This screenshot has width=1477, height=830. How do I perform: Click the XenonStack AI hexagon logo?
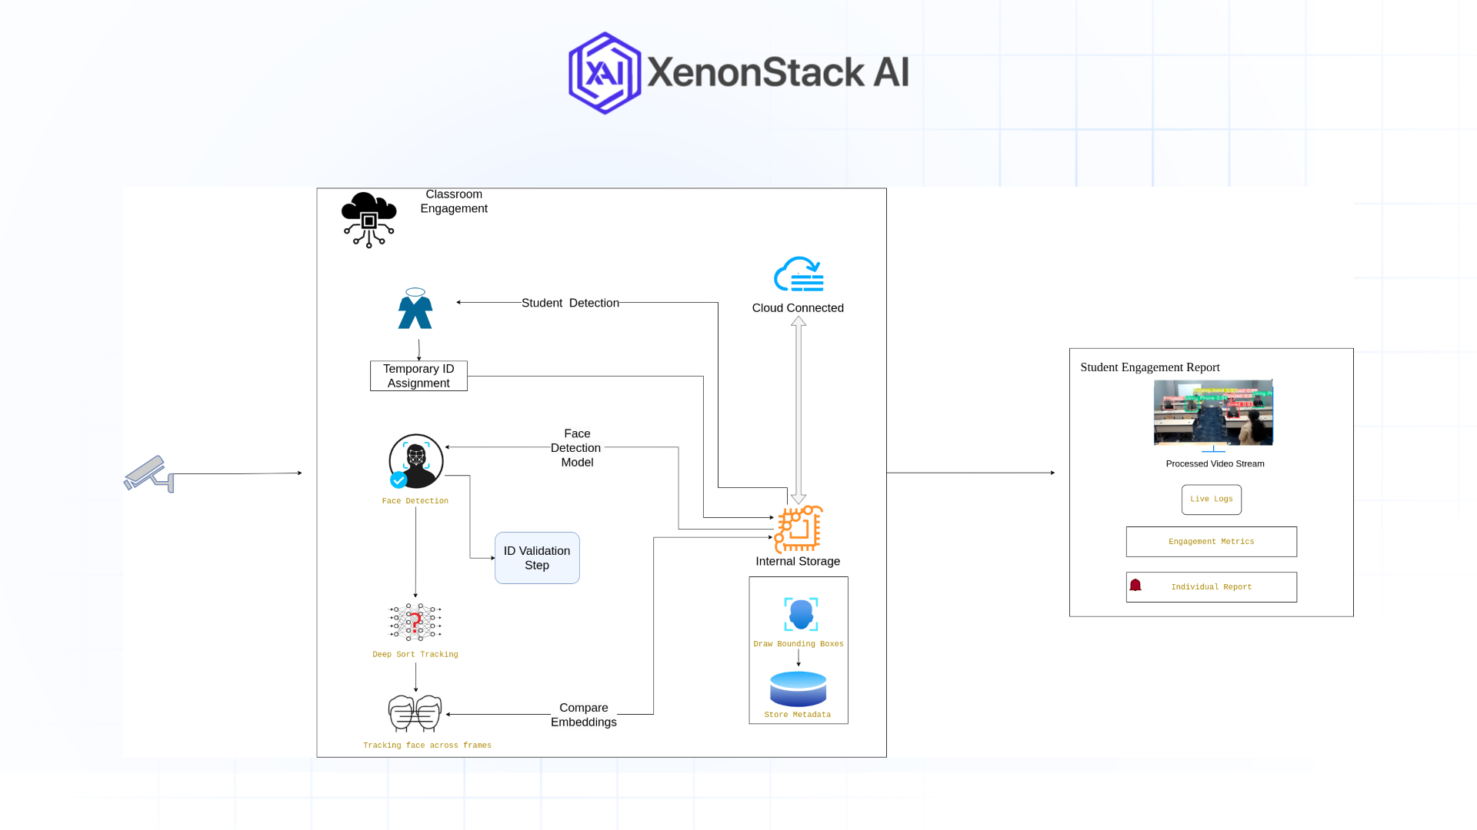(605, 73)
